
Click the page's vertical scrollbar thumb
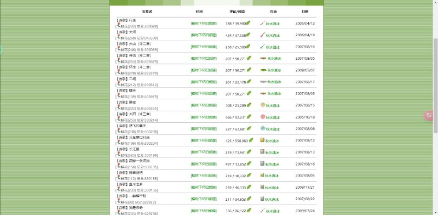[435, 86]
